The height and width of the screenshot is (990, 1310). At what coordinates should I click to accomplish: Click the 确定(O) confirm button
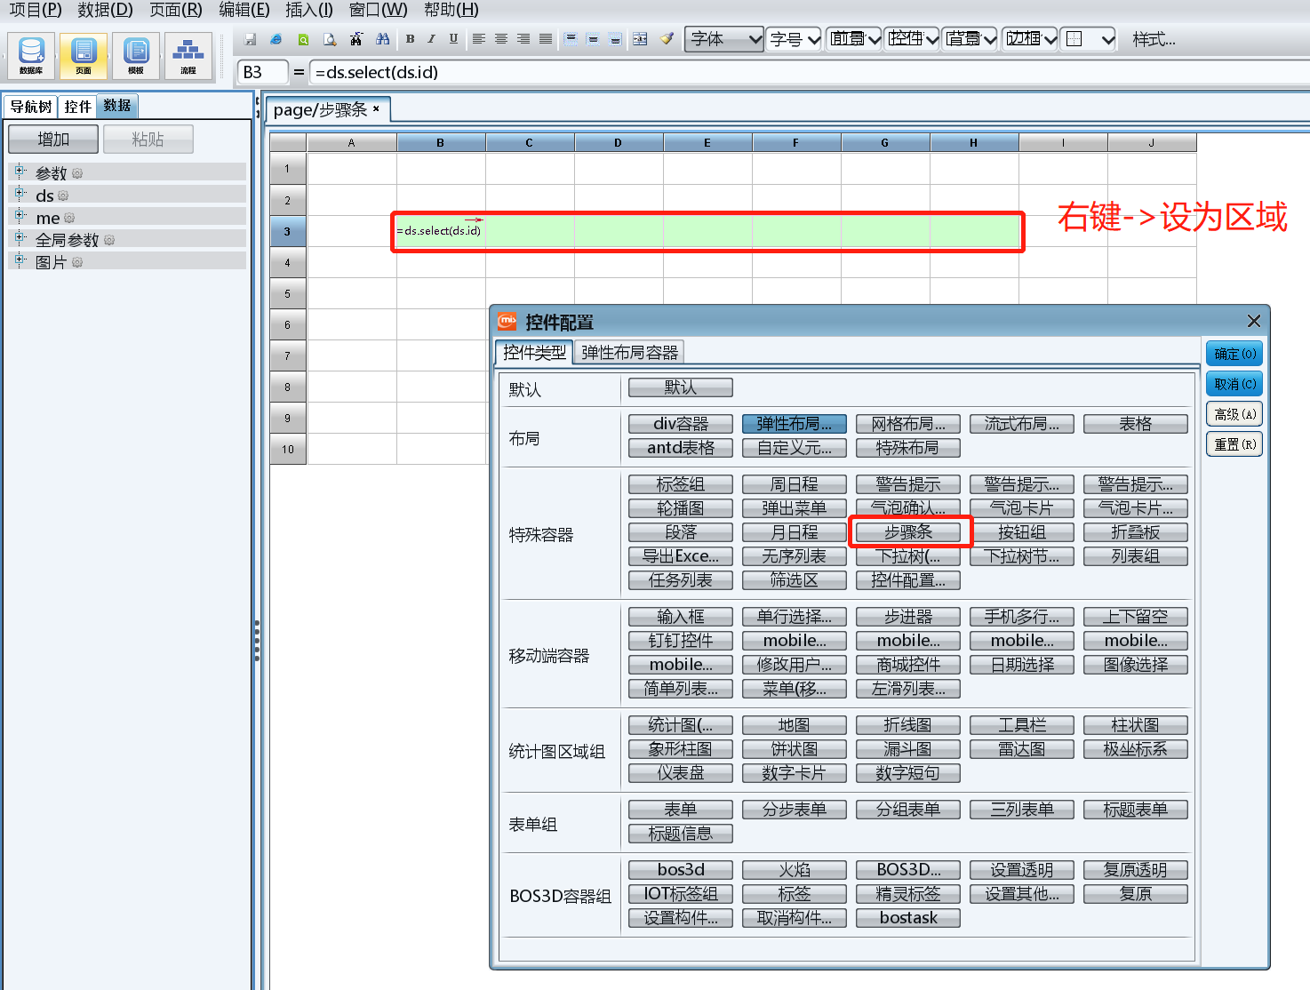pyautogui.click(x=1234, y=354)
